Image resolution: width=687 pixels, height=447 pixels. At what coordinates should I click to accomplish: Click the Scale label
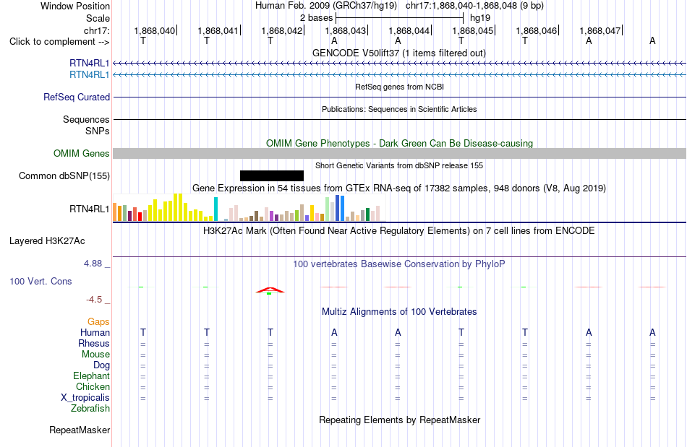coord(98,18)
